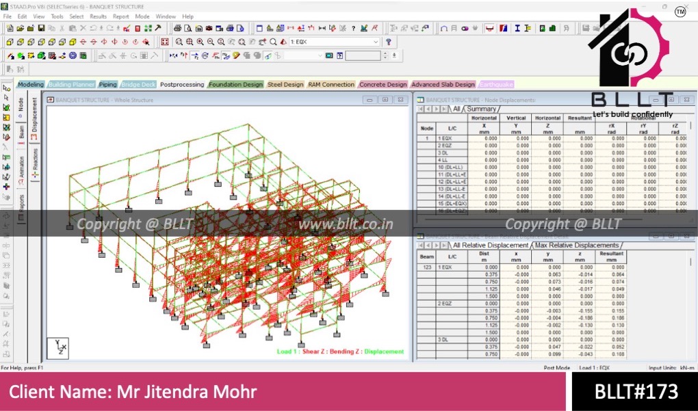Switch to the Modeling tab

(x=31, y=85)
